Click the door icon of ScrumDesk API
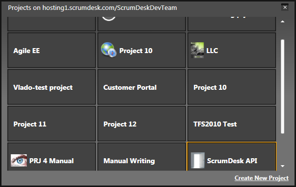296x187 pixels. [197, 160]
